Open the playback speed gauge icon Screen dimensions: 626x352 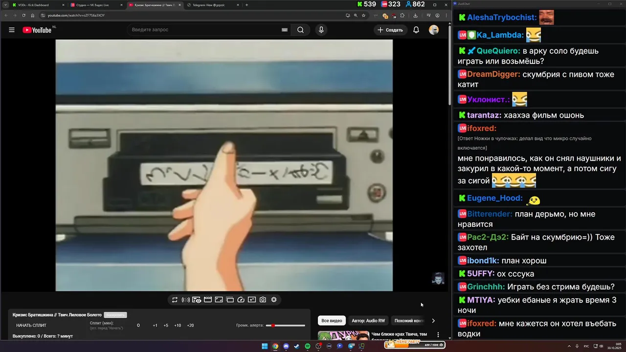(241, 300)
